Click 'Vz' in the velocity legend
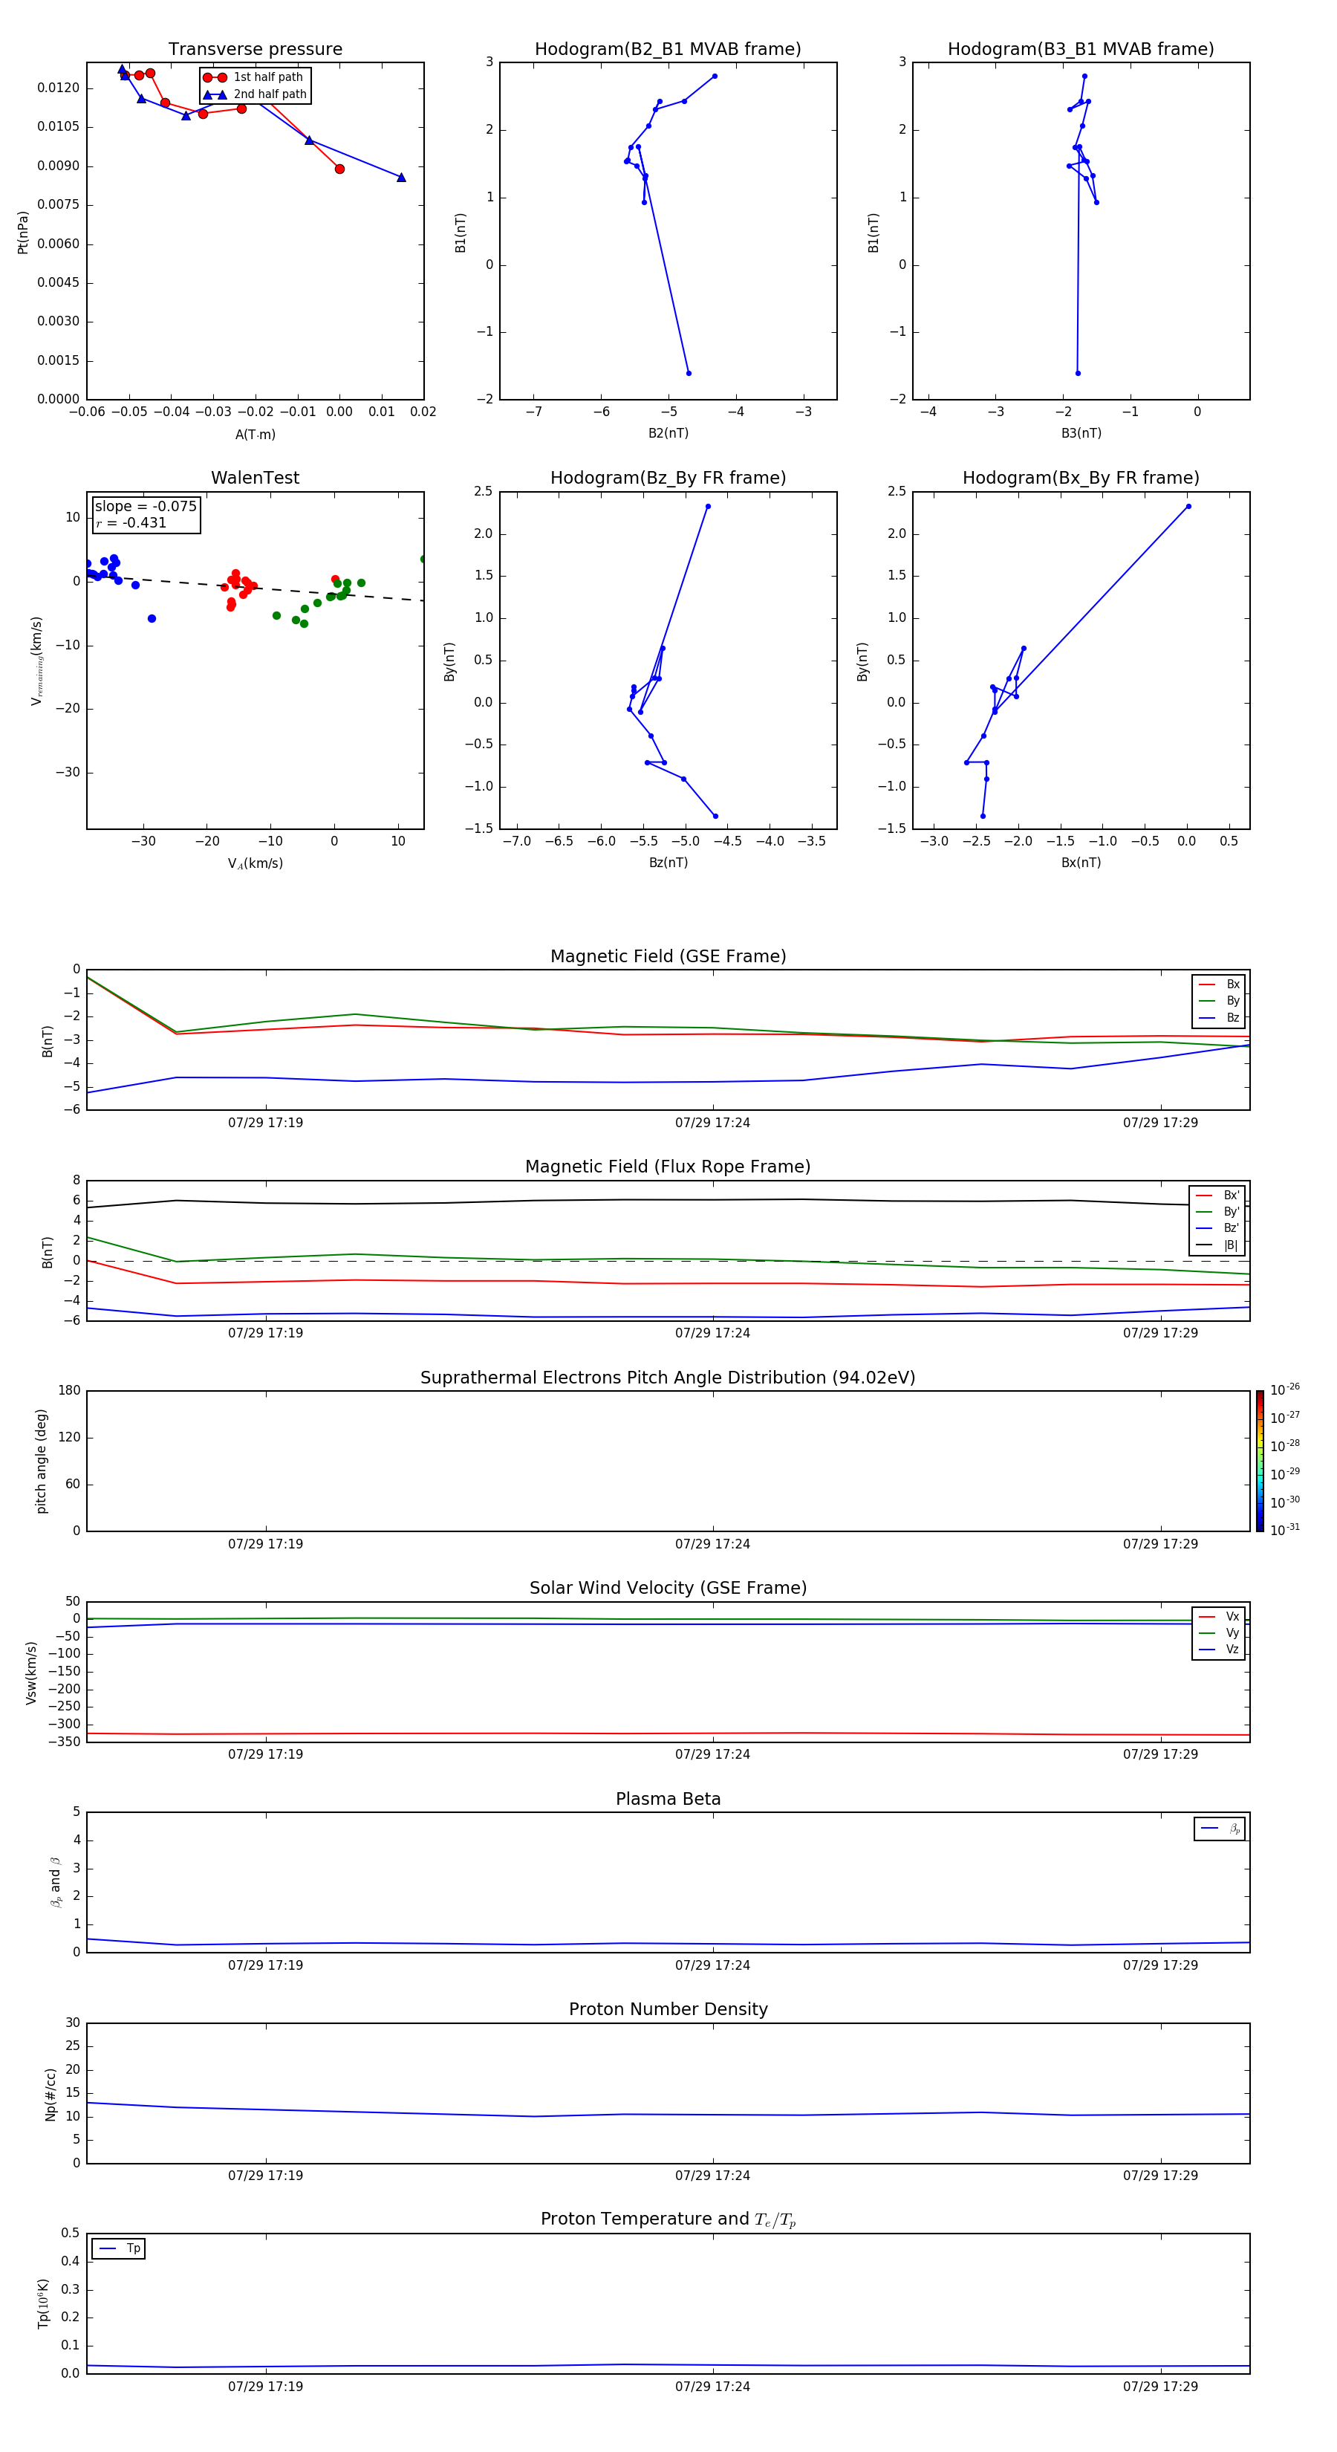 (1232, 1650)
